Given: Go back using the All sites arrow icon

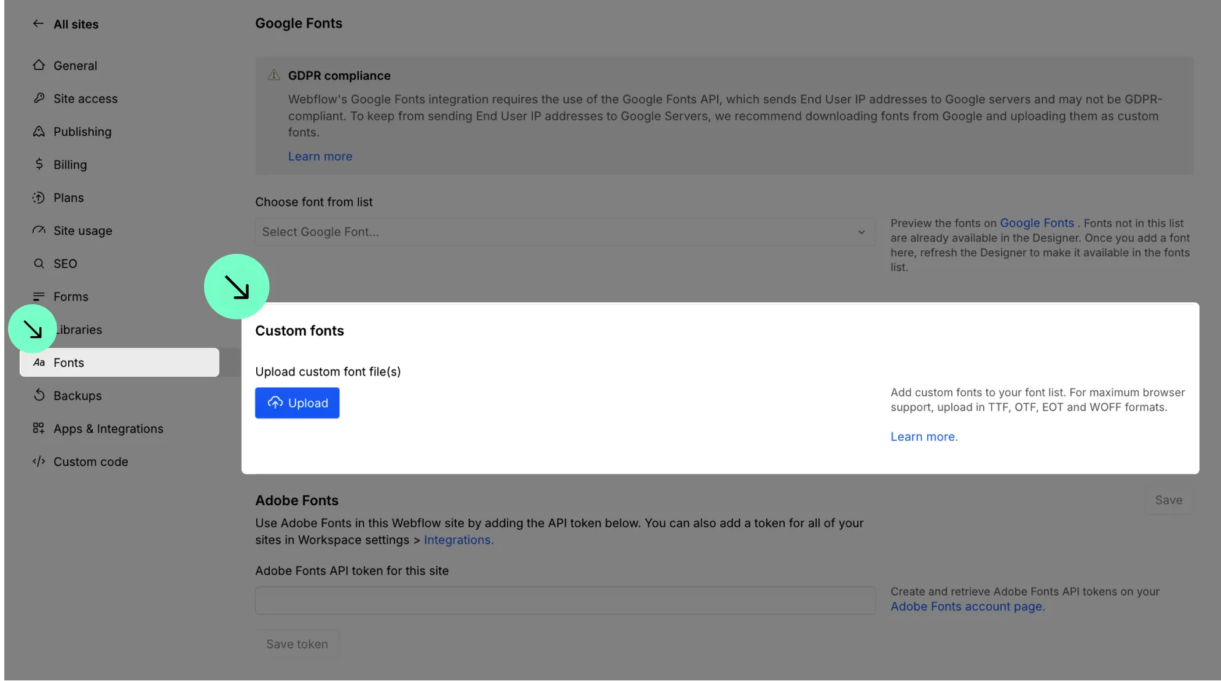Looking at the screenshot, I should (x=38, y=24).
